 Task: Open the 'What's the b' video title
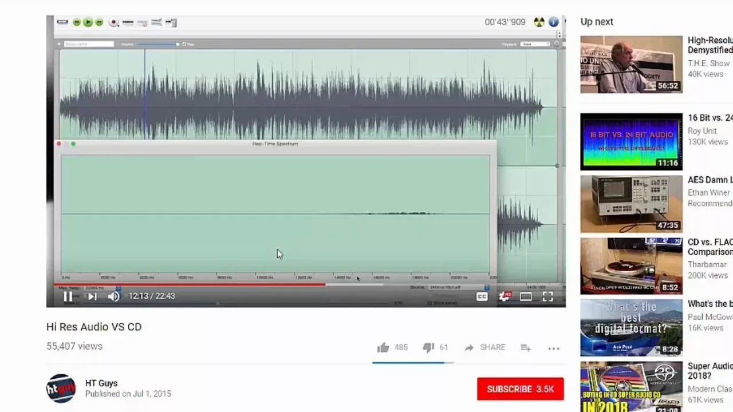pyautogui.click(x=710, y=304)
